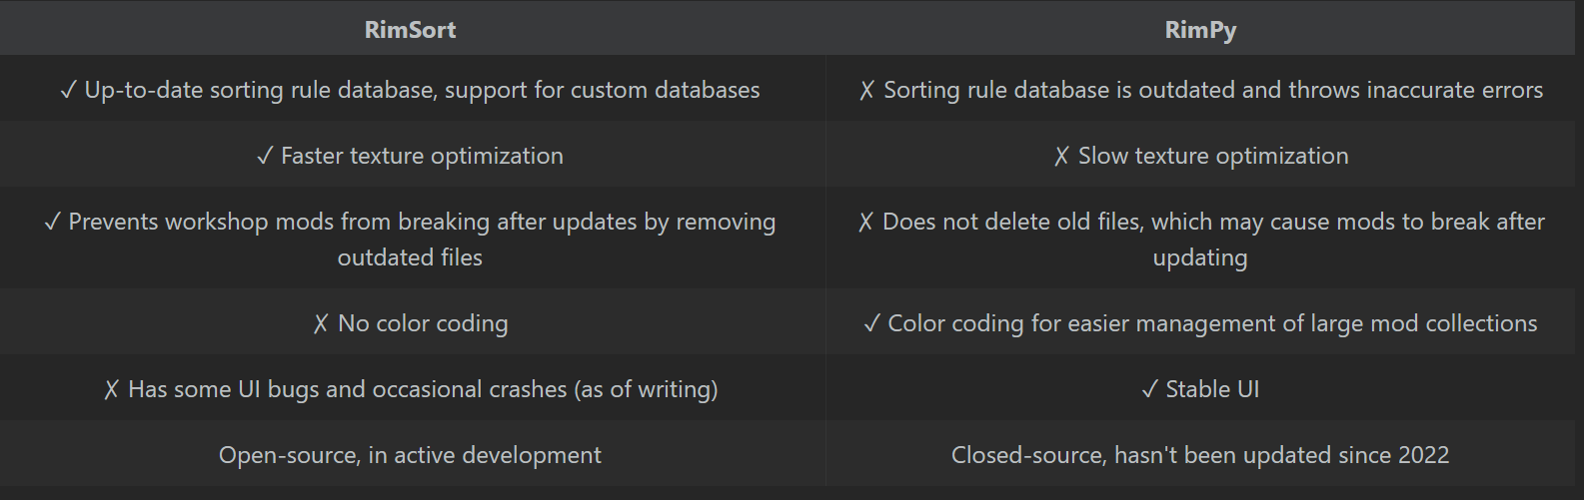The height and width of the screenshot is (500, 1584).
Task: Click the X mark beside "Slow texture optimization"
Action: [x=1061, y=156]
